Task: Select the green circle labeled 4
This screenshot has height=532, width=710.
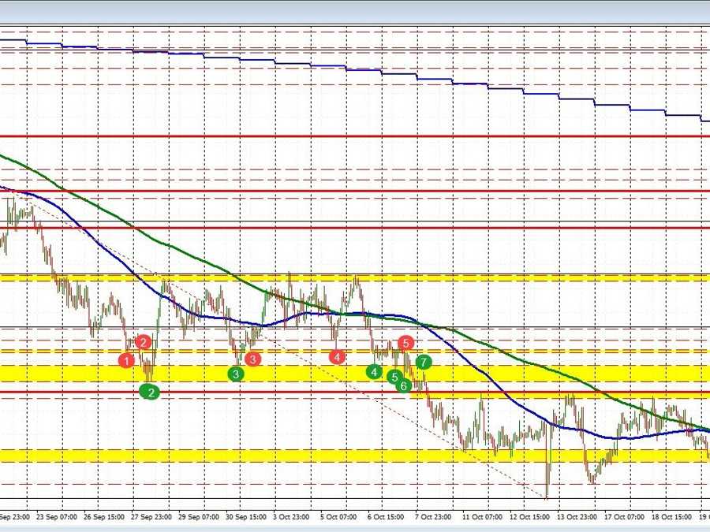Action: point(374,371)
